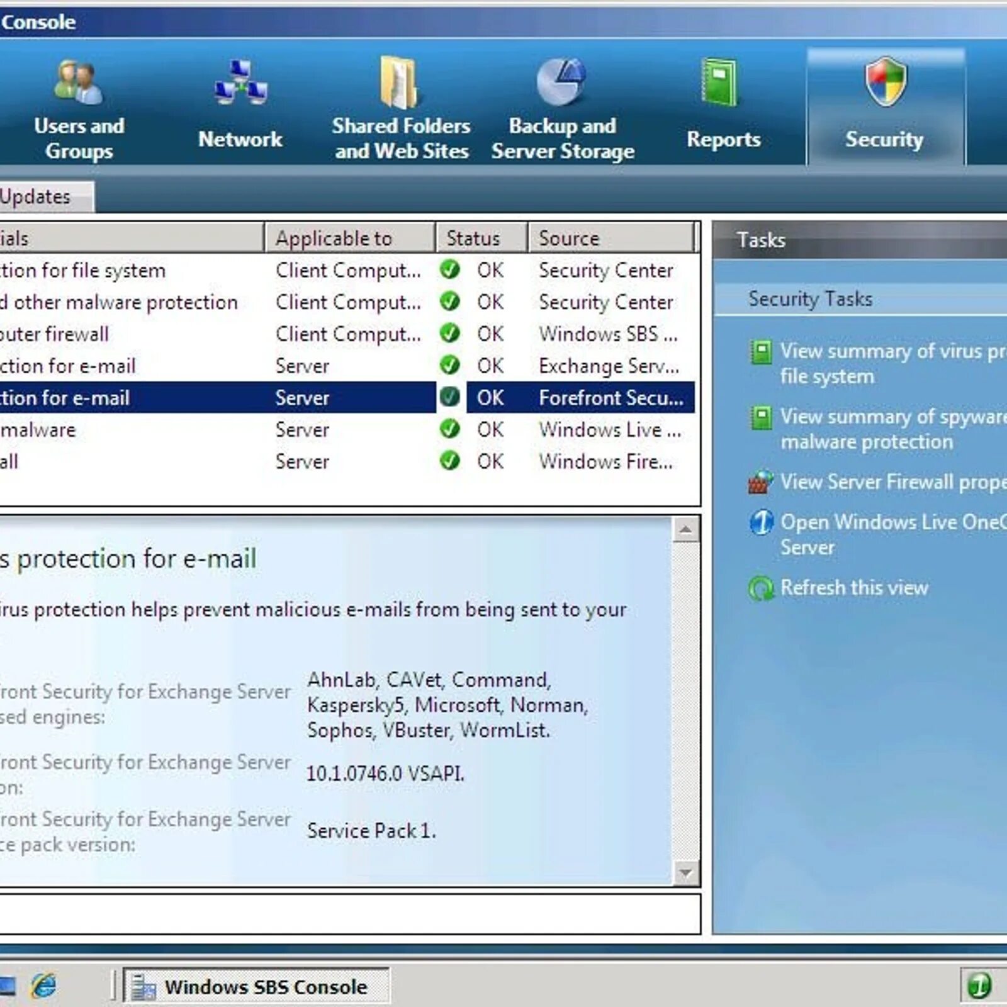The image size is (1007, 1007).
Task: Click status check icon for malware protection client row
Action: (x=449, y=301)
